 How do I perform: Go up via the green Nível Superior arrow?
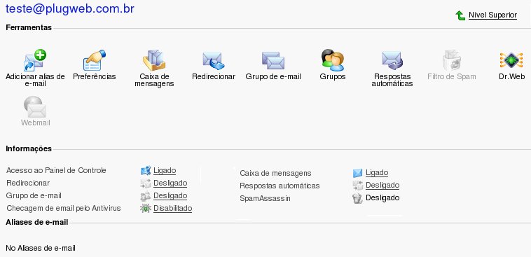click(x=460, y=15)
